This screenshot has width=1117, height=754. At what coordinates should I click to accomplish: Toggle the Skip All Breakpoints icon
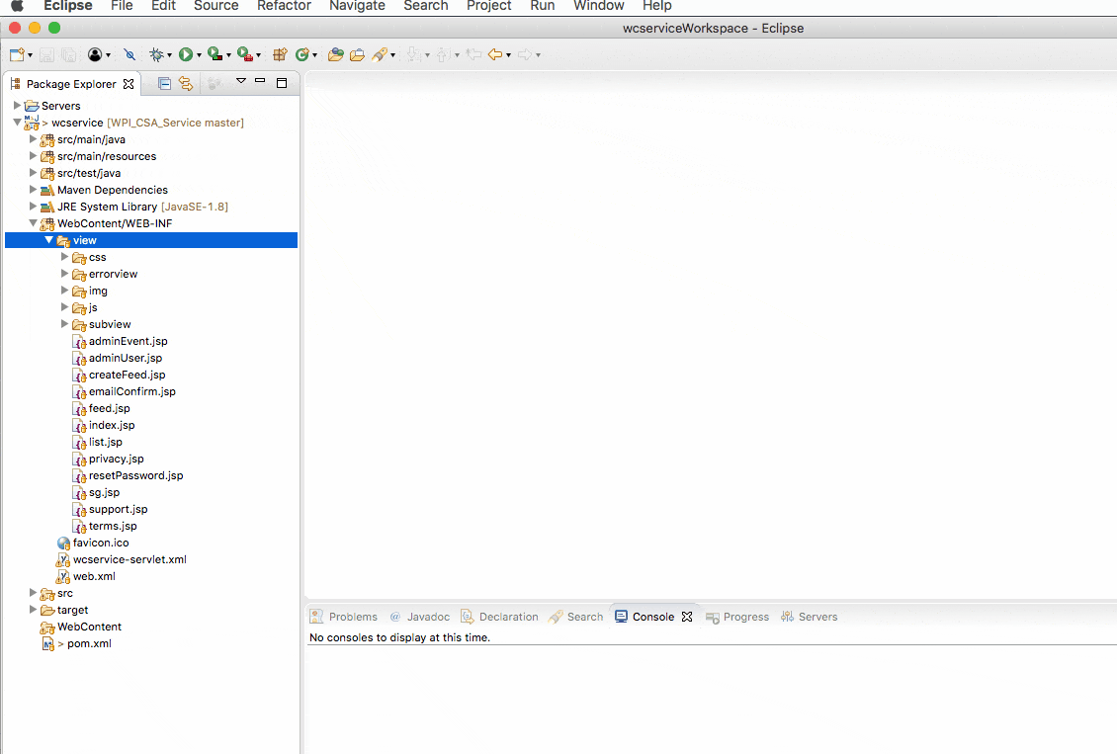click(x=129, y=54)
